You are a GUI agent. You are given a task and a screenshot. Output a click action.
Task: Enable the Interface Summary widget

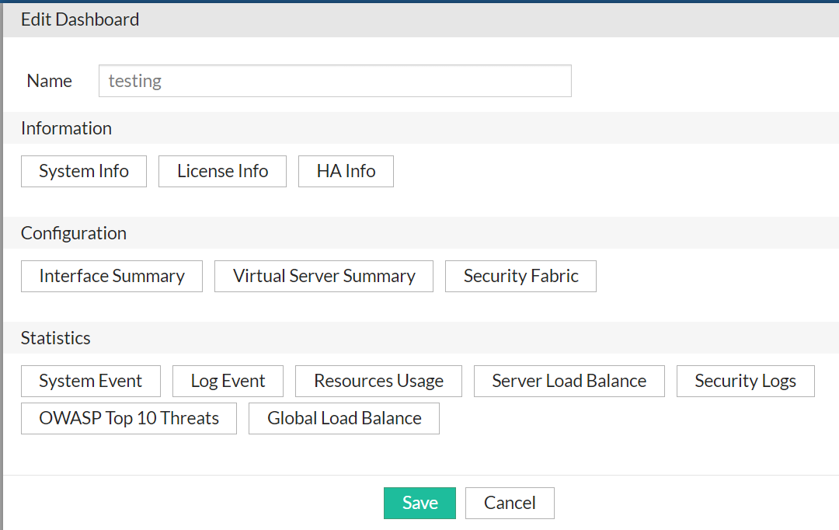click(x=111, y=276)
